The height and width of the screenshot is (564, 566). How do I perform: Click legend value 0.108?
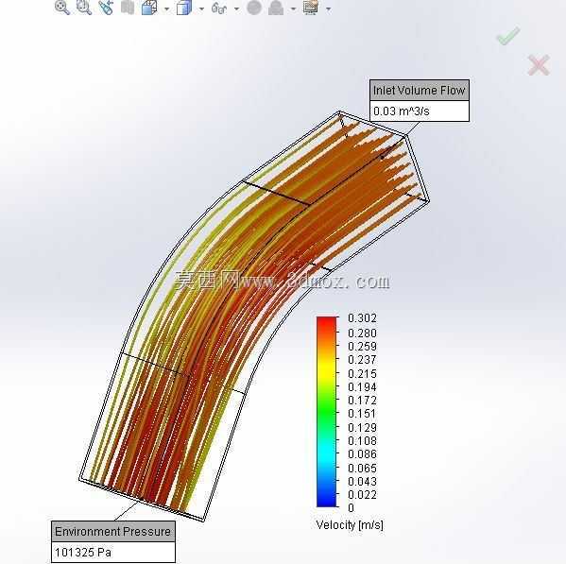tap(362, 440)
